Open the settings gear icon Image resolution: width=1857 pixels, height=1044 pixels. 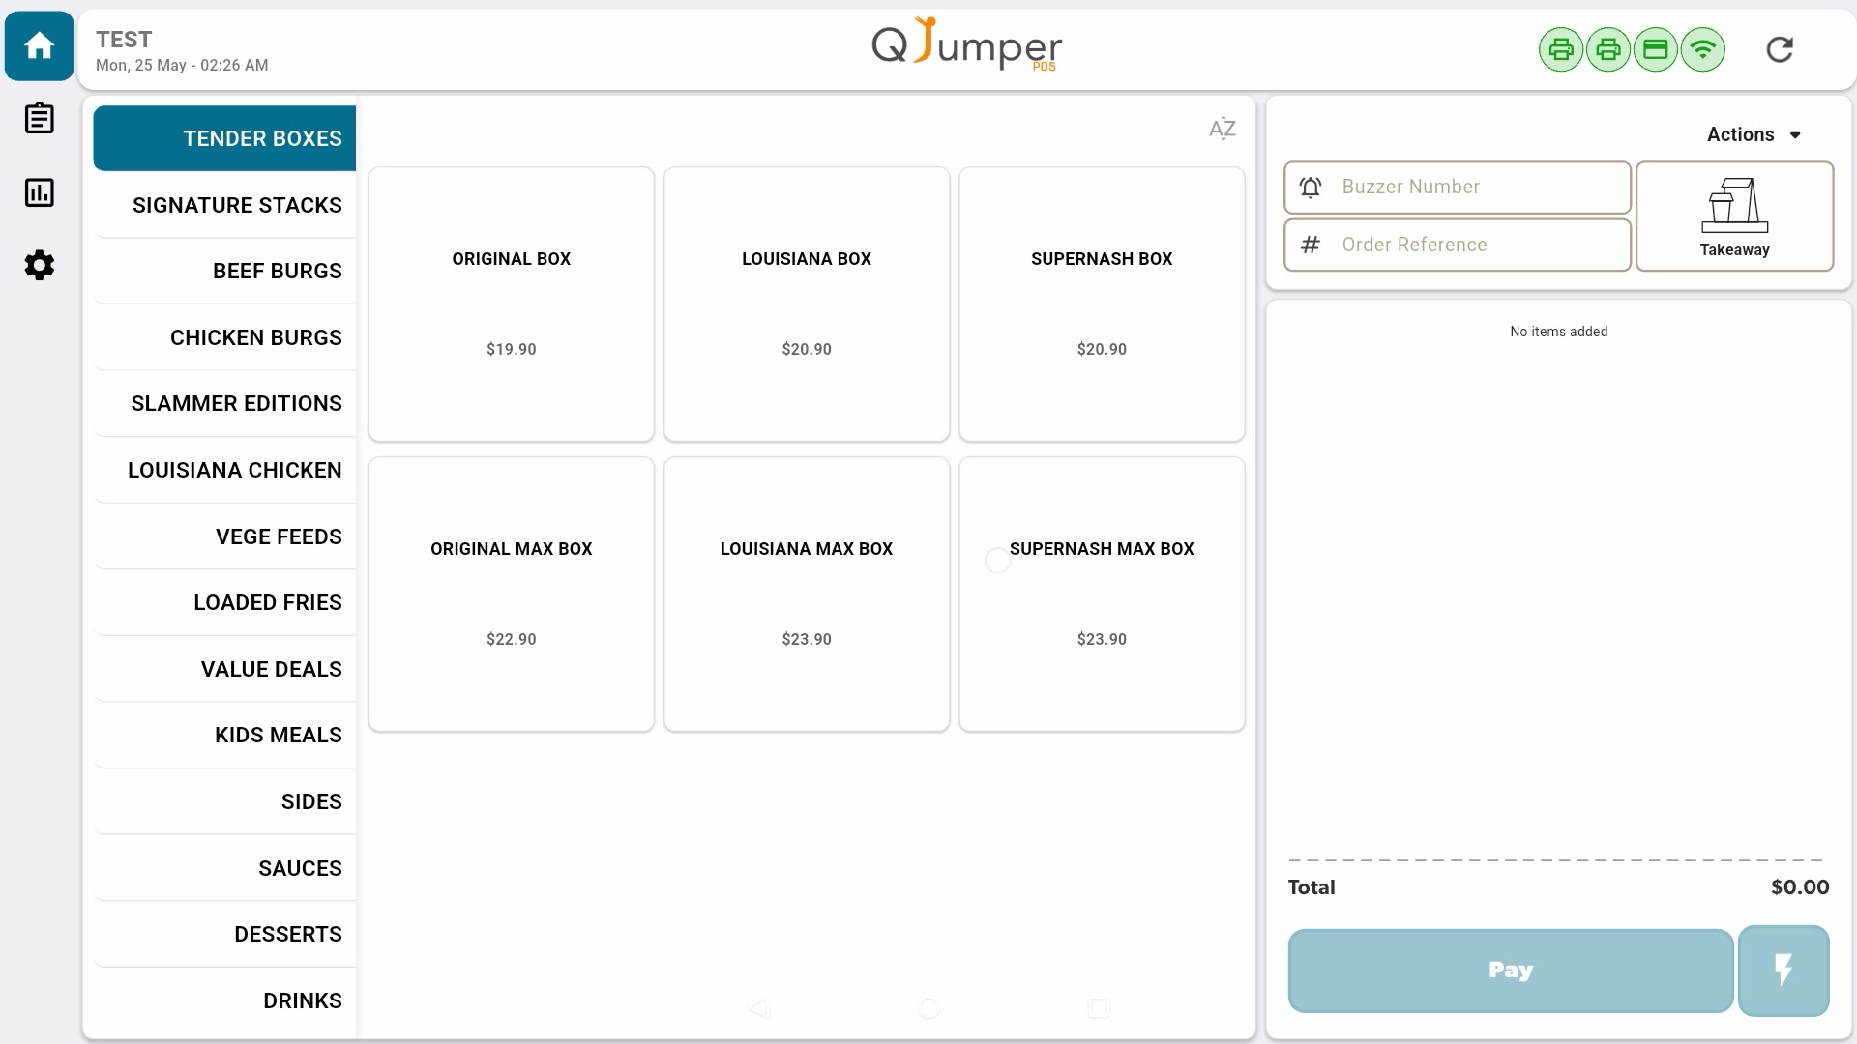tap(40, 265)
